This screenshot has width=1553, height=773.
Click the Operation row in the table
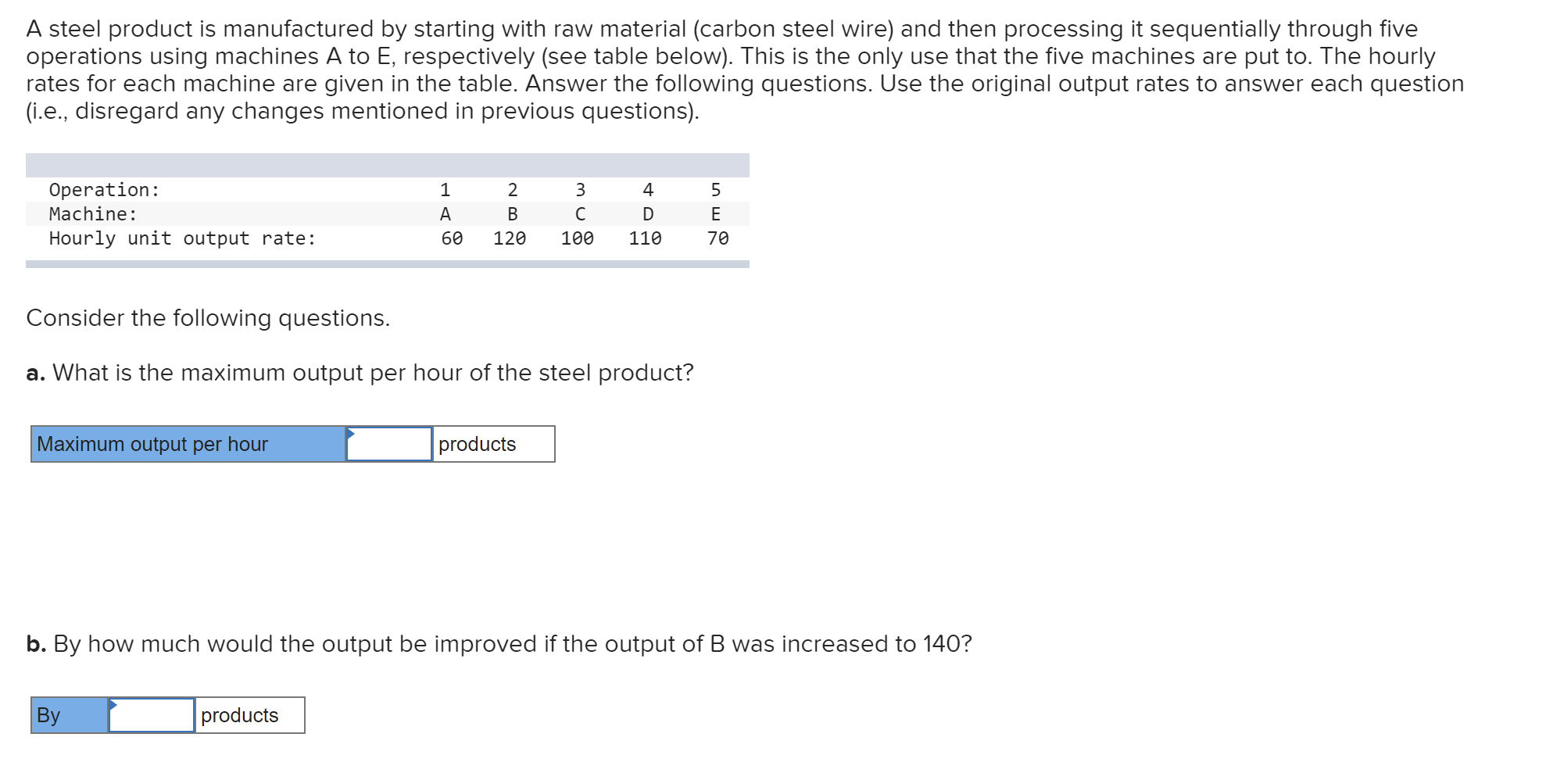point(104,189)
